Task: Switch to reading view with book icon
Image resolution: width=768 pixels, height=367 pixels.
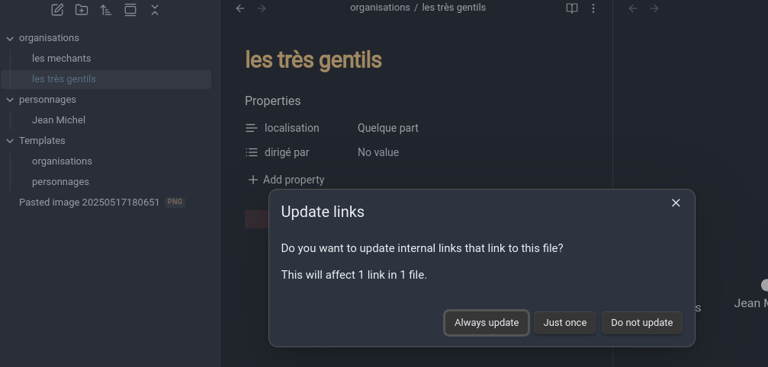Action: [572, 8]
